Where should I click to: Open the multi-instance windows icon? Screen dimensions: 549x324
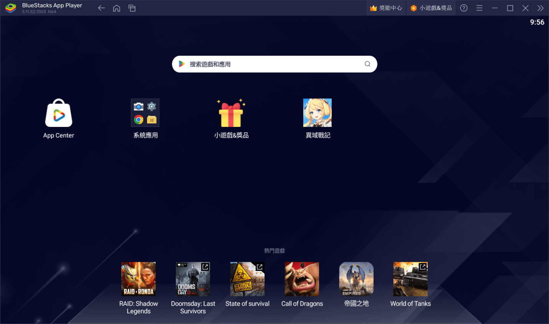[132, 8]
